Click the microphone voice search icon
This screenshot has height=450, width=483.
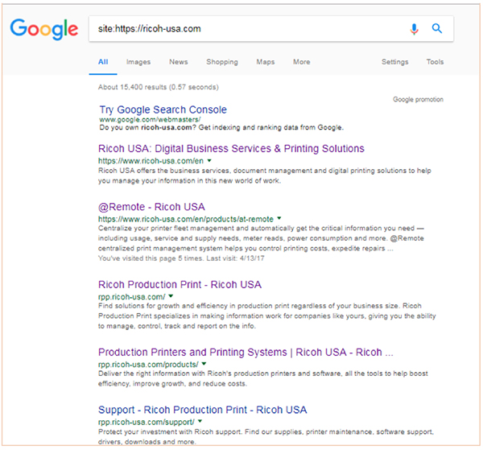click(415, 29)
